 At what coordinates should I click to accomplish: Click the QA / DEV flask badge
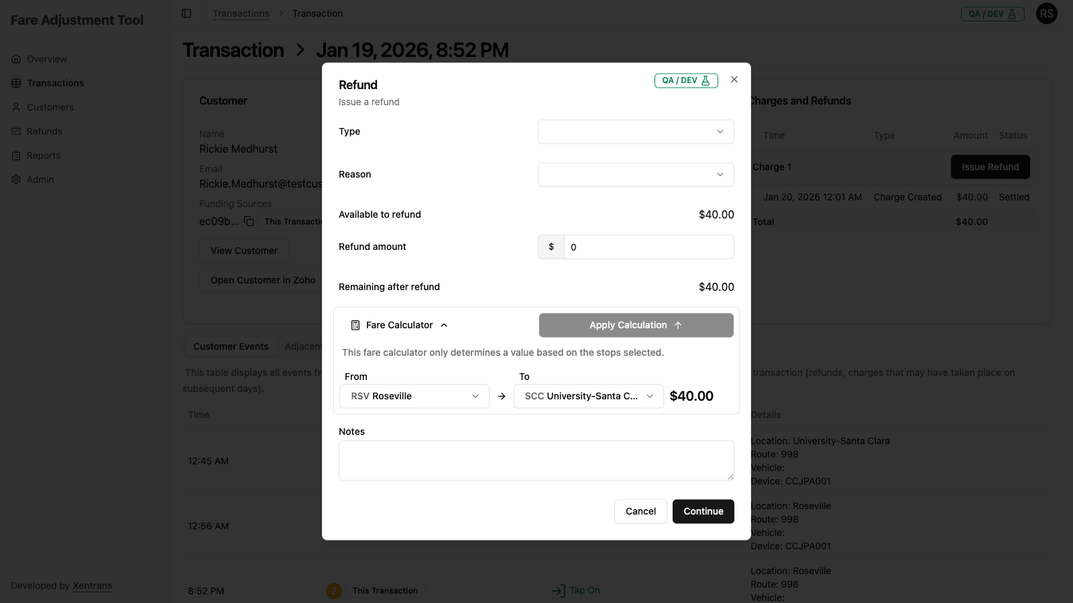pos(685,80)
